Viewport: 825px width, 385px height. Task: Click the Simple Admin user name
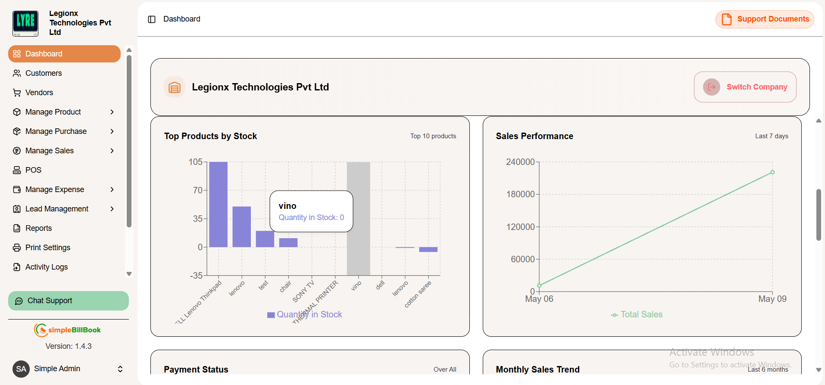[57, 369]
